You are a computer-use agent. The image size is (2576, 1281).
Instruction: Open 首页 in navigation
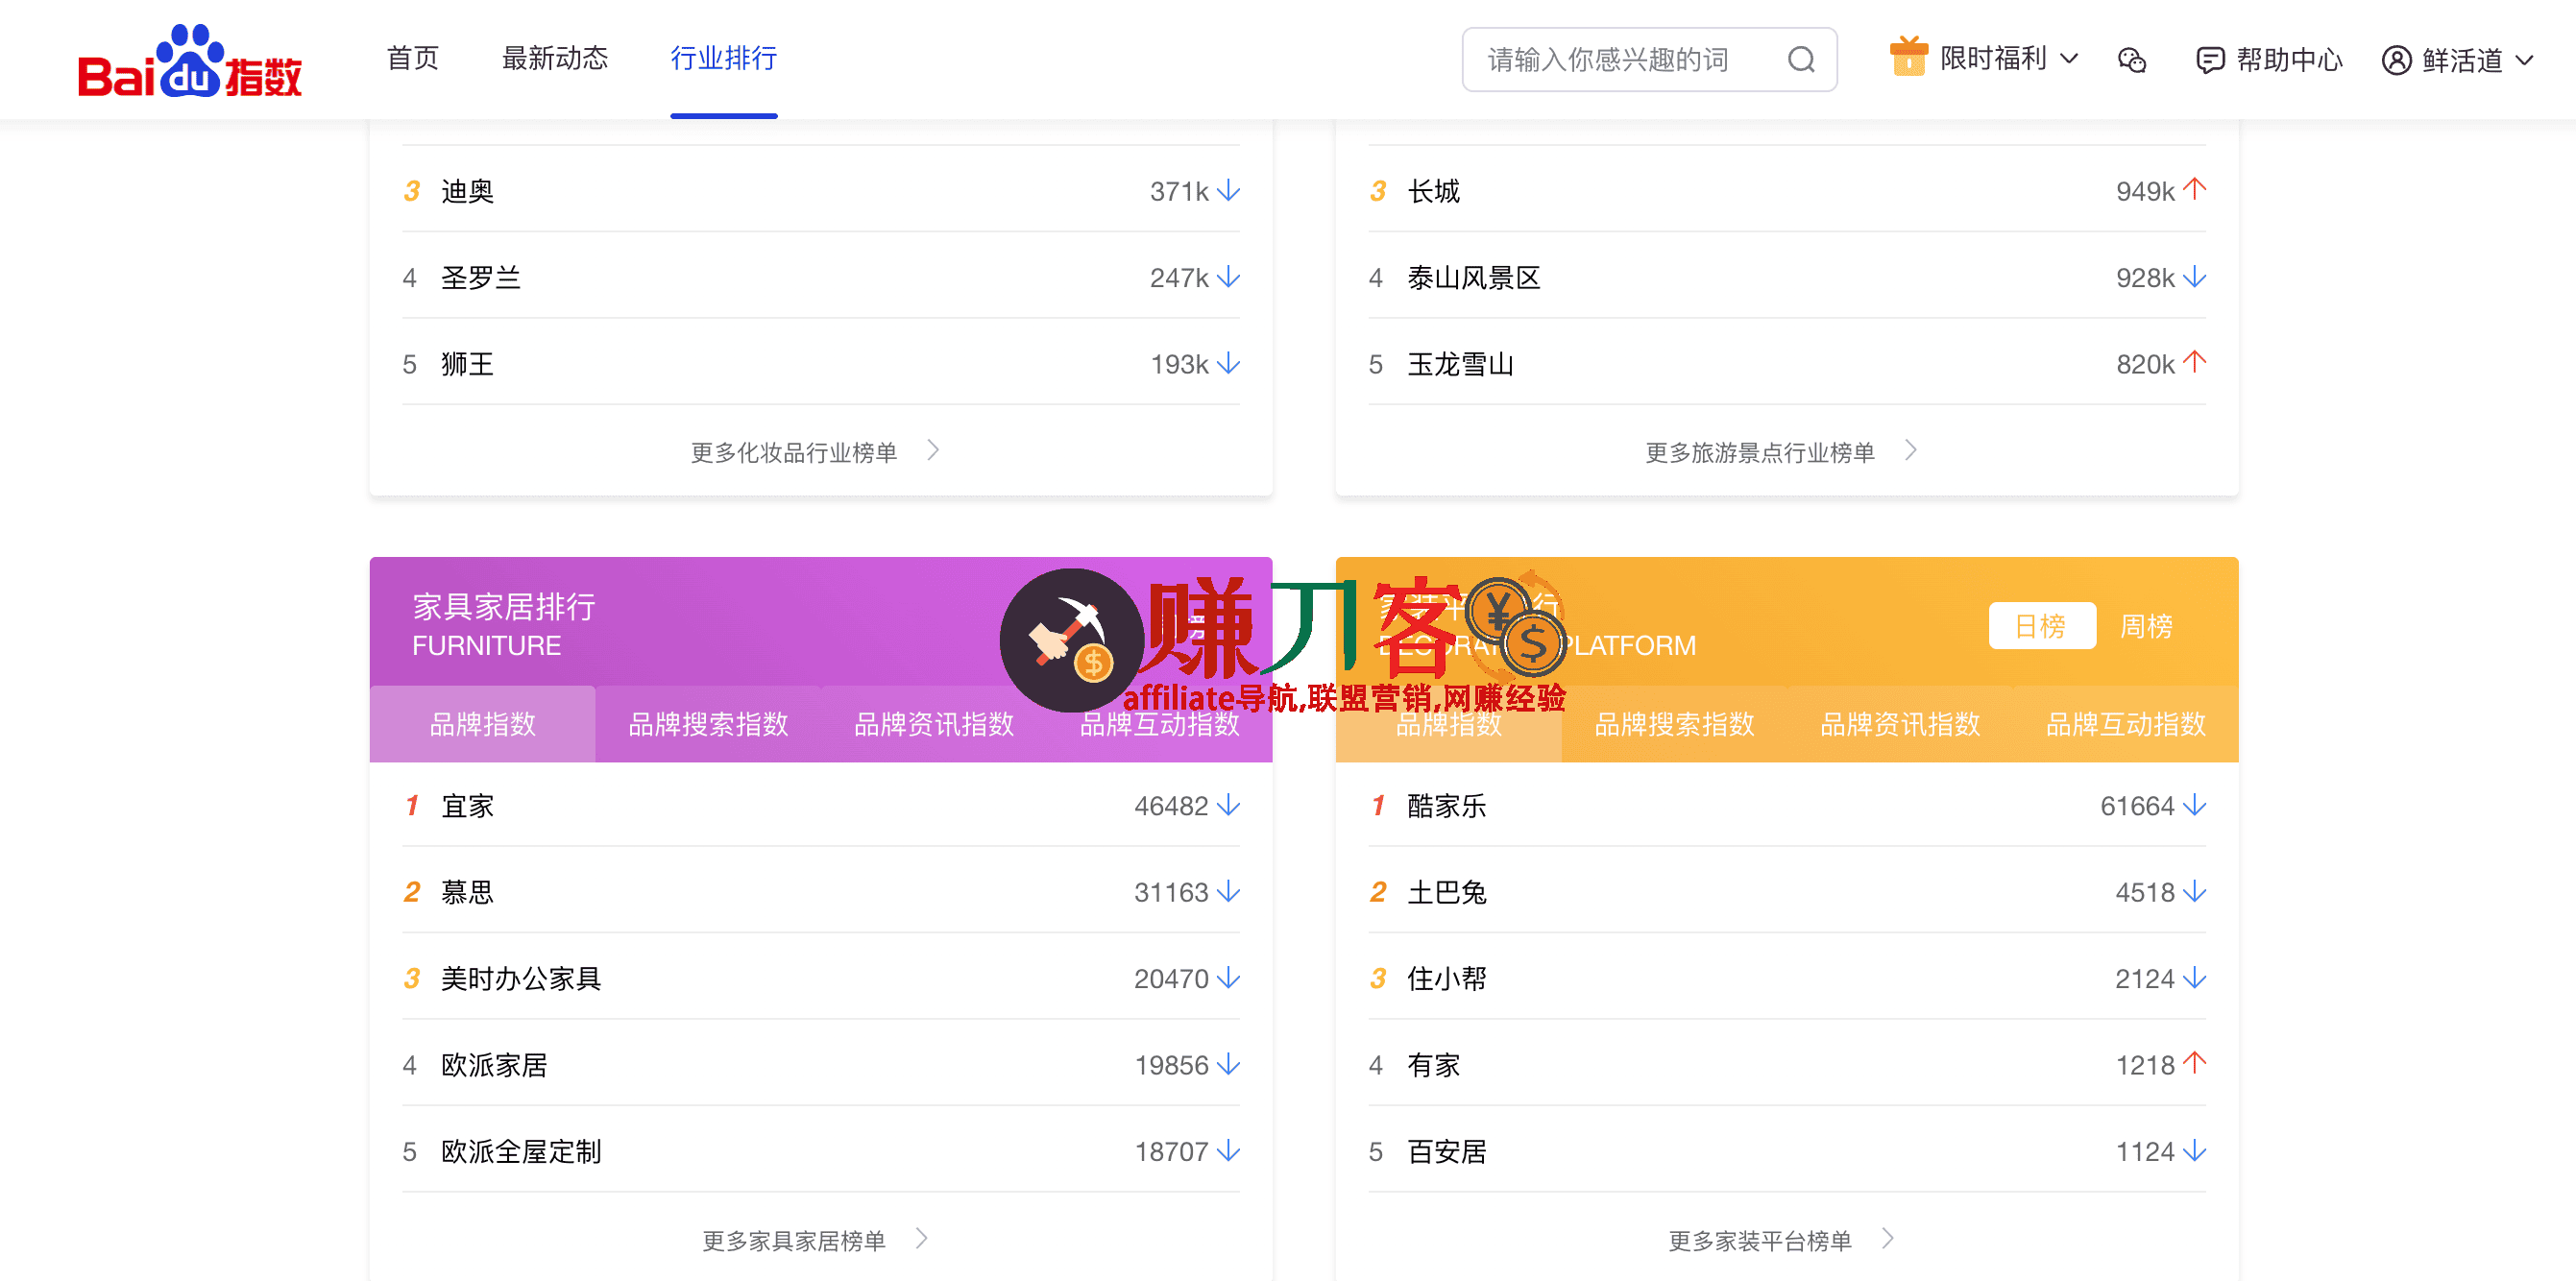pos(412,58)
